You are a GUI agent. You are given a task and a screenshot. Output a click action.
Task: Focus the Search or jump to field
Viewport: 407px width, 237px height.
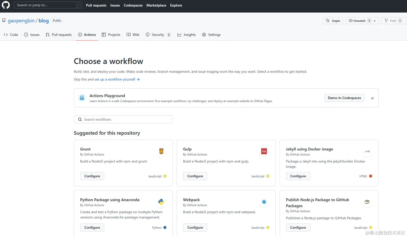click(x=48, y=5)
